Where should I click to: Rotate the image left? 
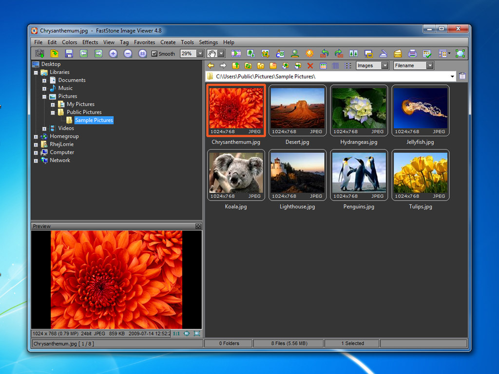(x=324, y=54)
